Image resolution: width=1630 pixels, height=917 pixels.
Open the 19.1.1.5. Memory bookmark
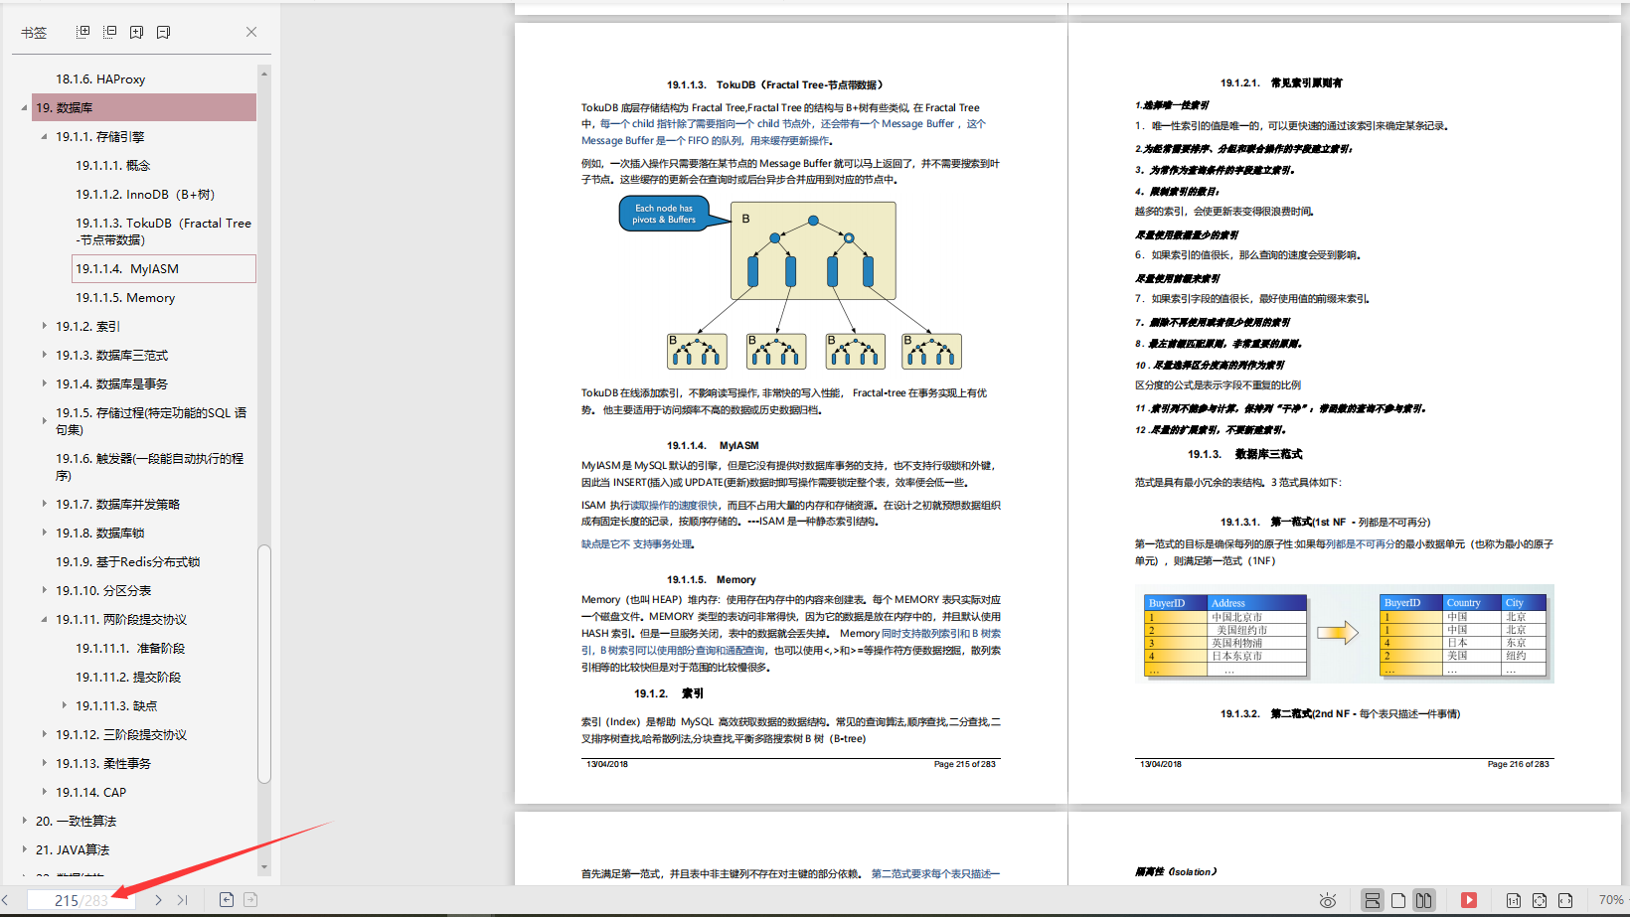coord(125,297)
